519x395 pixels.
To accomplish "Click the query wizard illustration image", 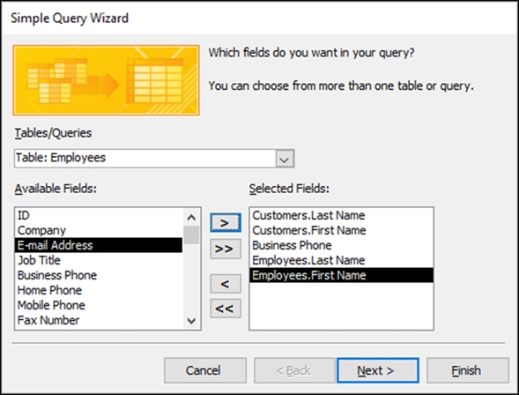I will click(x=107, y=80).
